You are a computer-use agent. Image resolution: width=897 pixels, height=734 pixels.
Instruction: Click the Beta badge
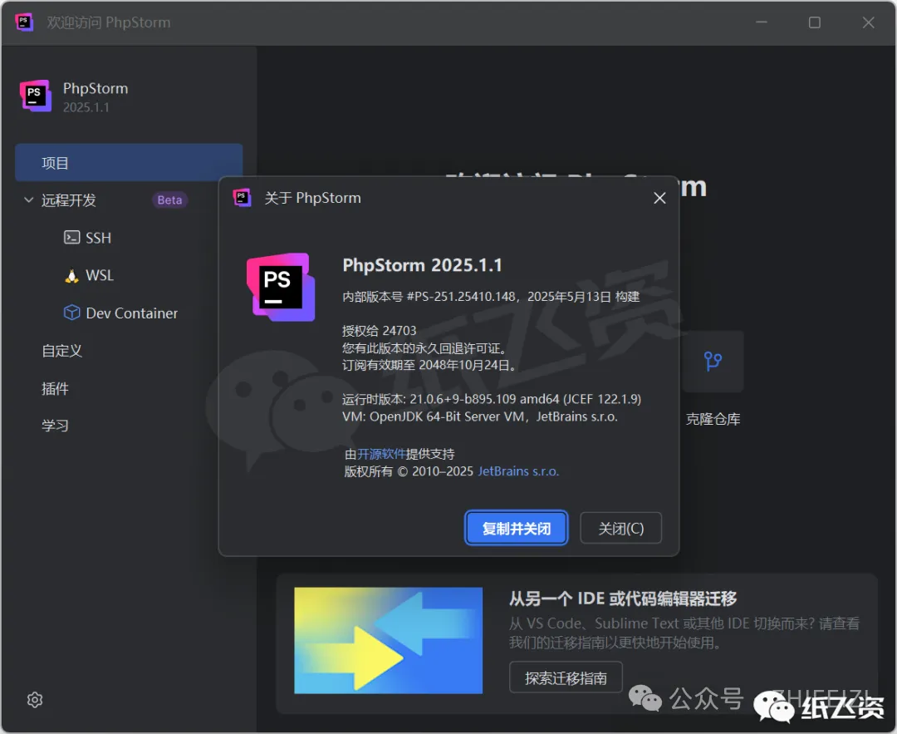(170, 200)
